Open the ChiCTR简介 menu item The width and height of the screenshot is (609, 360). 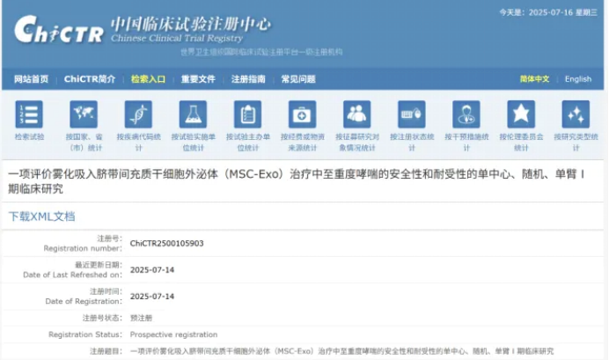coord(90,79)
